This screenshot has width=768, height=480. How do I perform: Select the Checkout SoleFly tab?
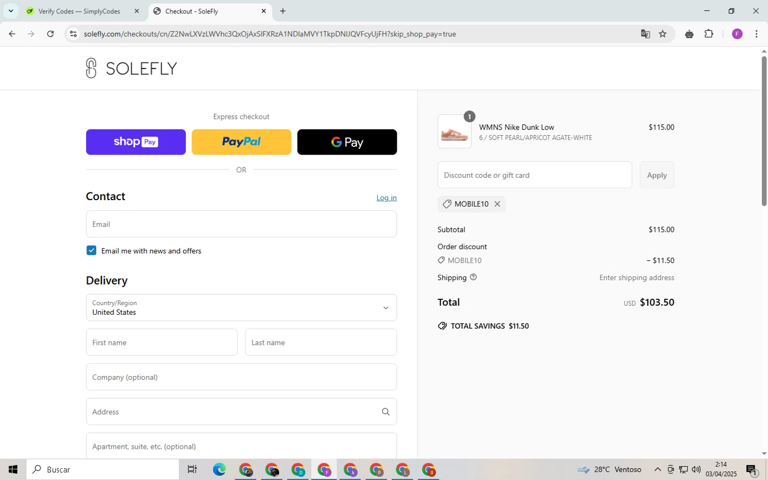[210, 11]
